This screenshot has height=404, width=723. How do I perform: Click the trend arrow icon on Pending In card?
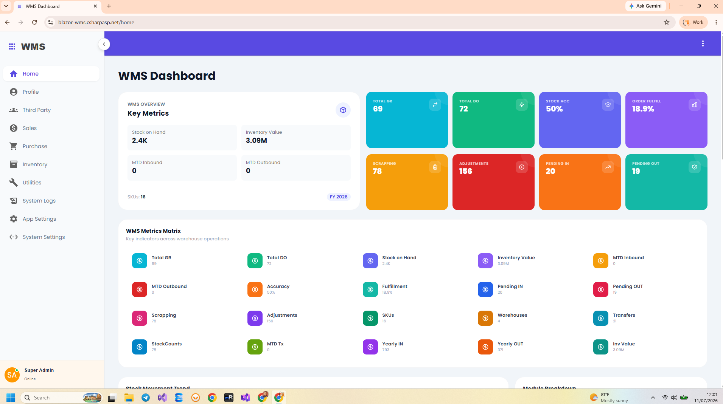pyautogui.click(x=608, y=167)
